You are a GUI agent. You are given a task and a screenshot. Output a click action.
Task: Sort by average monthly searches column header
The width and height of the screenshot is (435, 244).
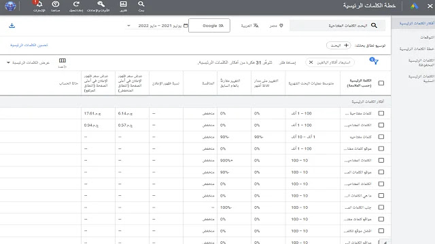311,83
